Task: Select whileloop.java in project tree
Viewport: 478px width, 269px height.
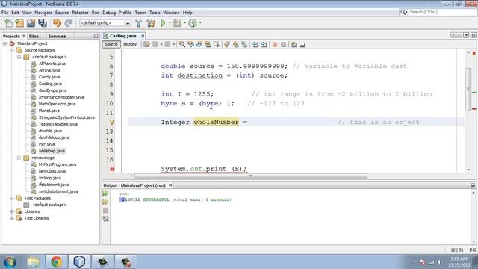Action: pyautogui.click(x=52, y=151)
